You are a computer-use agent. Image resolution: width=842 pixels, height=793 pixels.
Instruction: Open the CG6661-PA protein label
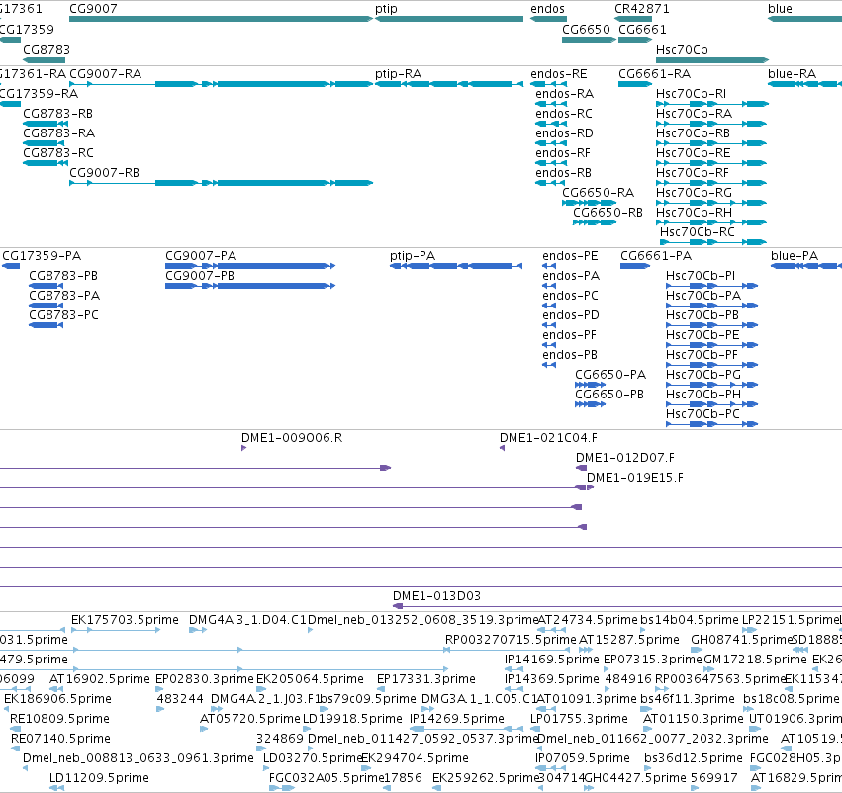[656, 255]
